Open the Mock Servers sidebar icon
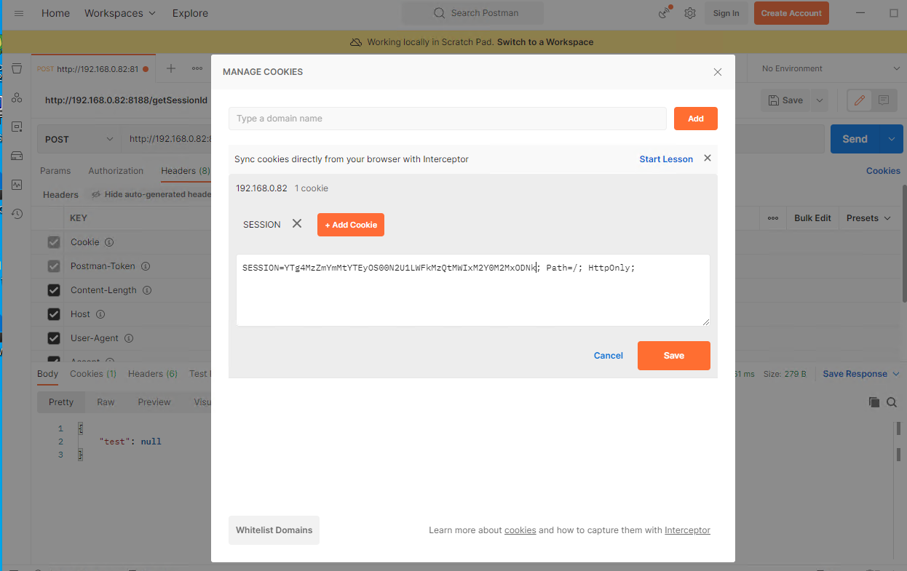This screenshot has width=907, height=571. [17, 156]
